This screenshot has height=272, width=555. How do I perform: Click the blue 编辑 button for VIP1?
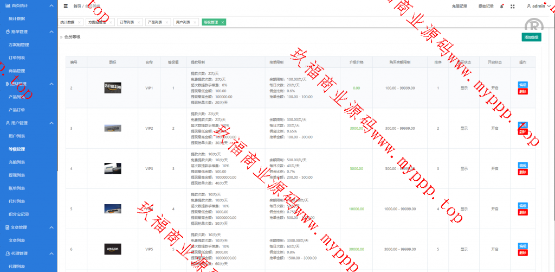coord(522,85)
